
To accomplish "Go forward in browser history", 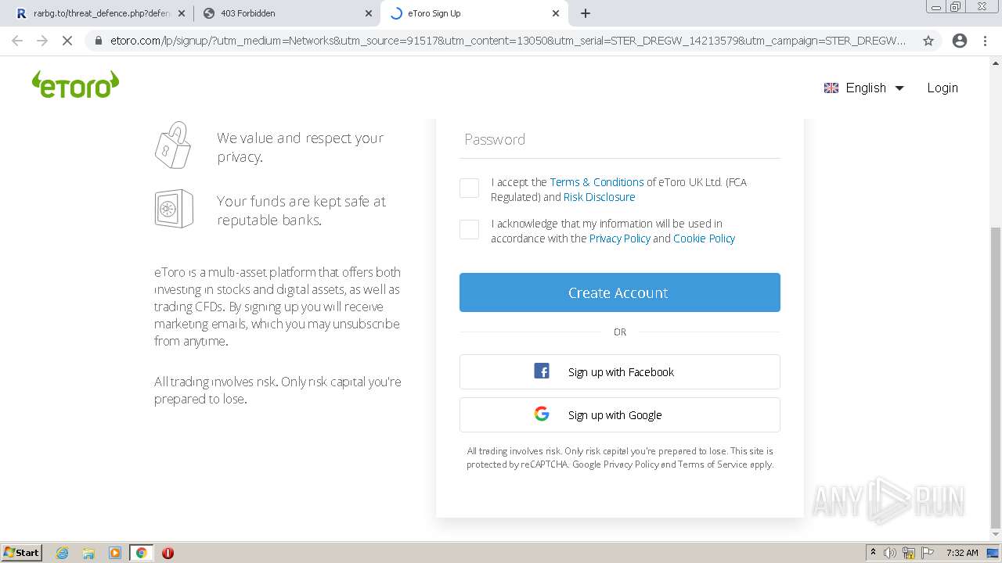I will [42, 41].
